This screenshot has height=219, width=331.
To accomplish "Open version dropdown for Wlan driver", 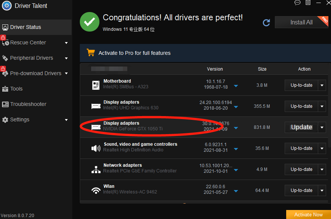I will point(236,191).
